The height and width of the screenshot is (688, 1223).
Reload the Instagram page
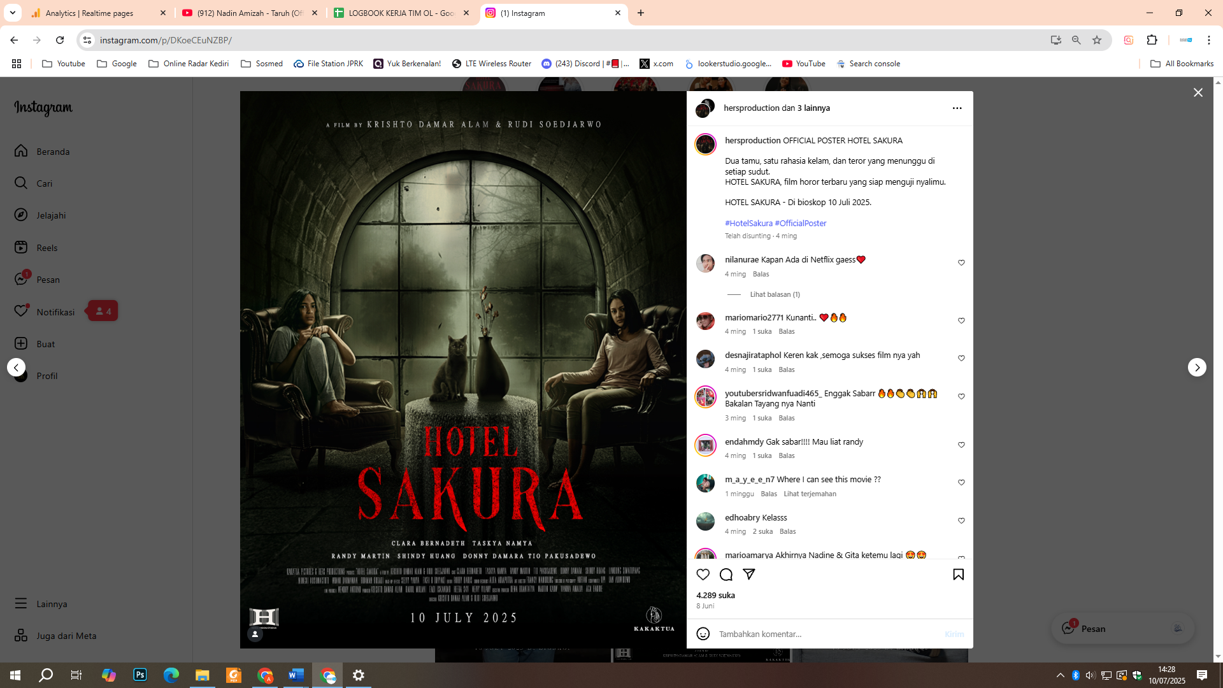(60, 40)
